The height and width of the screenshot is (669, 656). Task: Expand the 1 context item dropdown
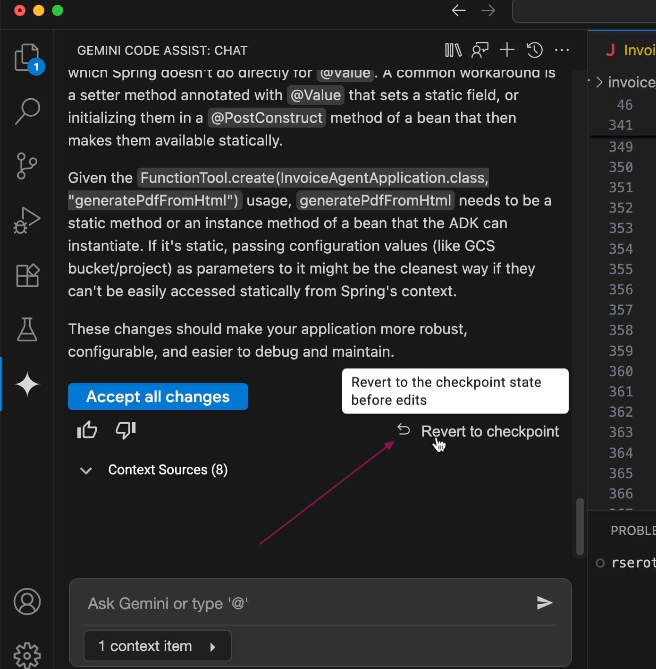[x=158, y=646]
